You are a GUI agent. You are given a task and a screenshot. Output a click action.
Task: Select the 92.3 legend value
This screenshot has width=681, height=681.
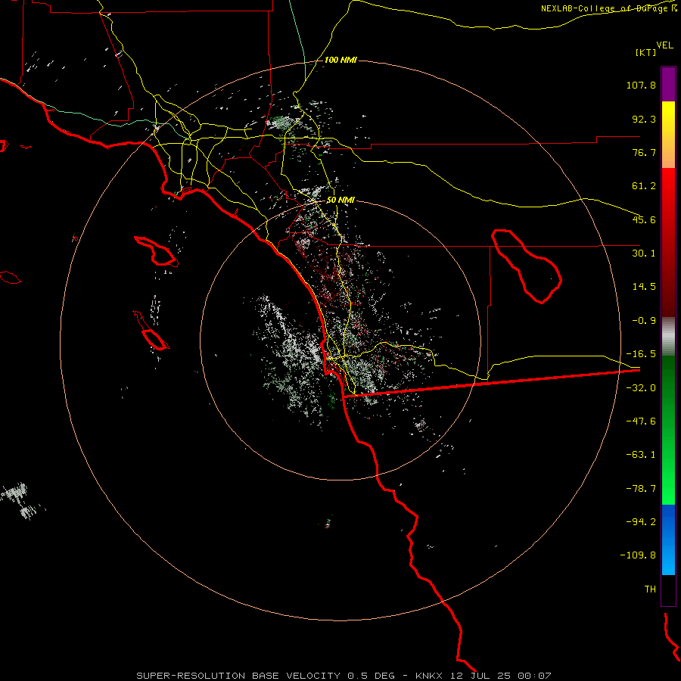click(x=644, y=119)
